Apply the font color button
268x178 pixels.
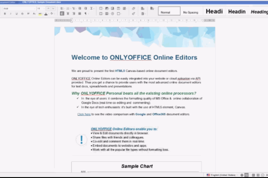46,14
